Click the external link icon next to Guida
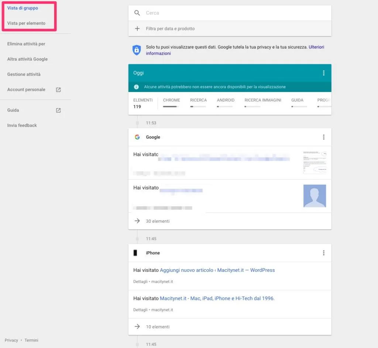The width and height of the screenshot is (378, 348). pyautogui.click(x=58, y=110)
